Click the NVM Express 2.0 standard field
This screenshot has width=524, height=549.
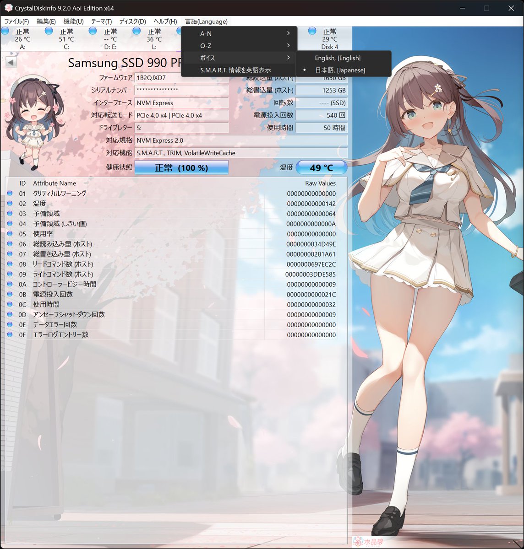click(x=241, y=140)
